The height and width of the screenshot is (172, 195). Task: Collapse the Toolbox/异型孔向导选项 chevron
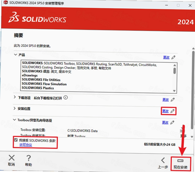tap(14, 120)
